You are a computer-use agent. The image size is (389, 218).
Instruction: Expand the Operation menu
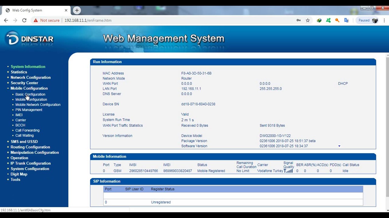point(19,158)
